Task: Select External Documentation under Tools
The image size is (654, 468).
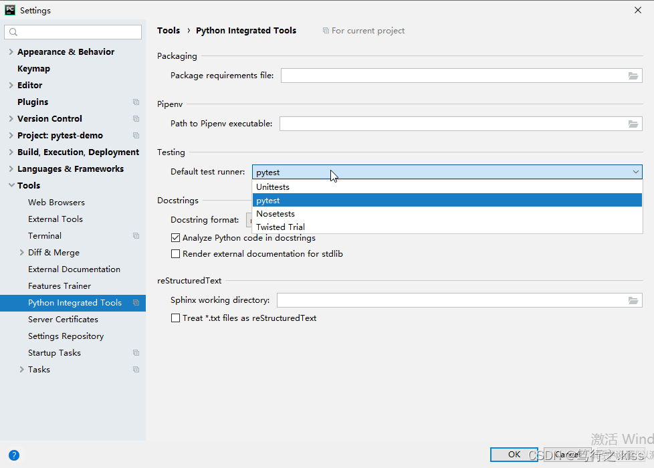Action: click(x=74, y=269)
